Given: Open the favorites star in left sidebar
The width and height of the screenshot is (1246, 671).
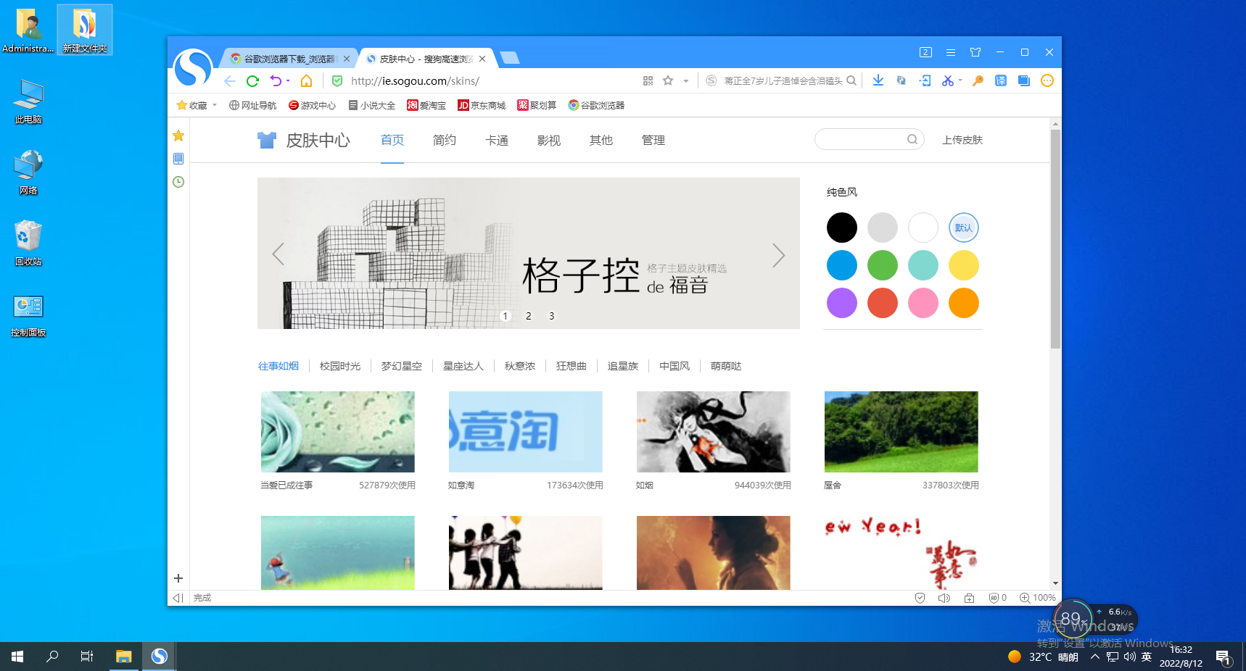Looking at the screenshot, I should [178, 136].
